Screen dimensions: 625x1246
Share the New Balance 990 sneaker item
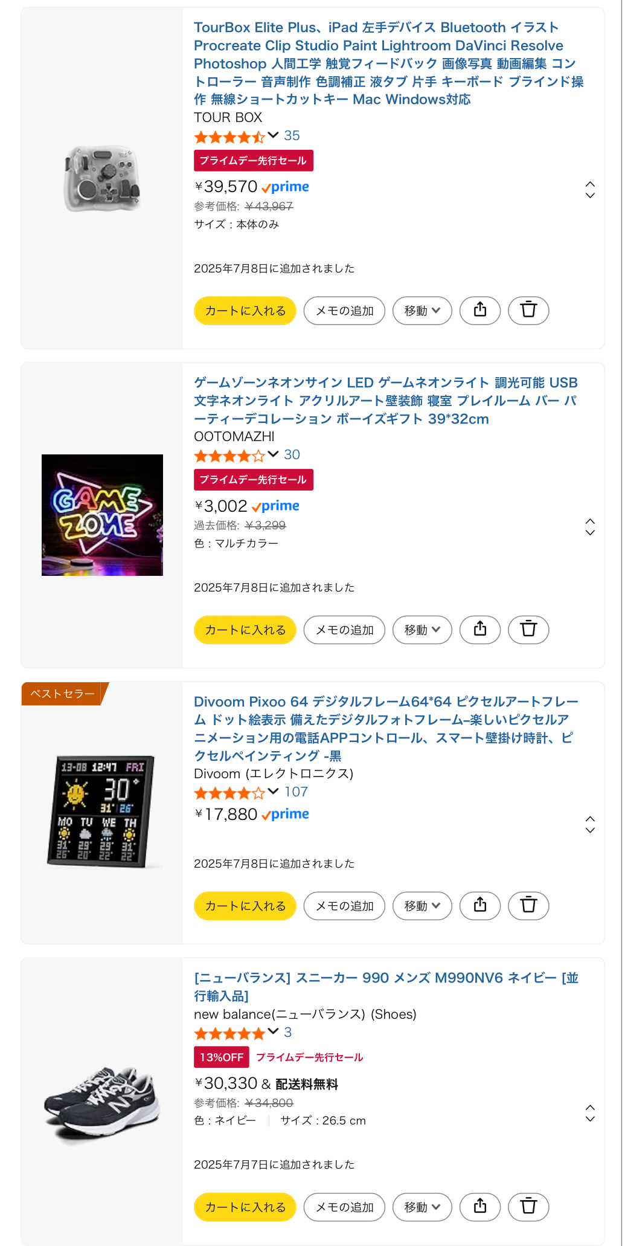(x=480, y=1207)
